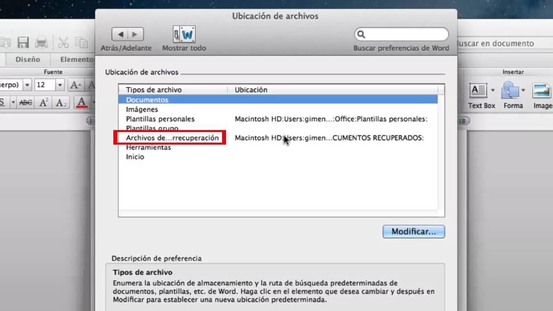The image size is (553, 311).
Task: Switch to the Diseño ribbon tab
Action: coord(28,60)
